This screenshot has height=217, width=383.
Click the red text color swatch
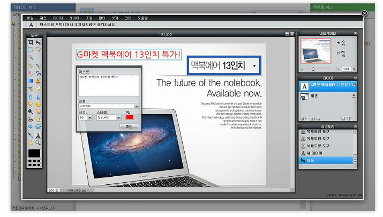click(130, 117)
